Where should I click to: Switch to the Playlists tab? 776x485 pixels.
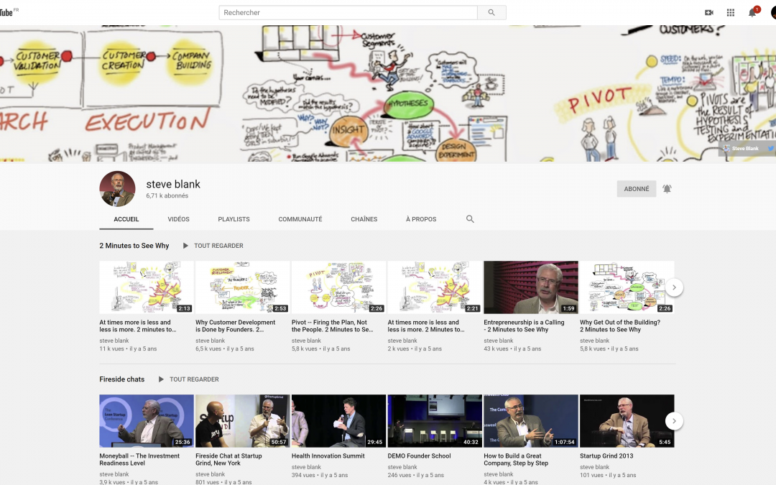(x=234, y=219)
